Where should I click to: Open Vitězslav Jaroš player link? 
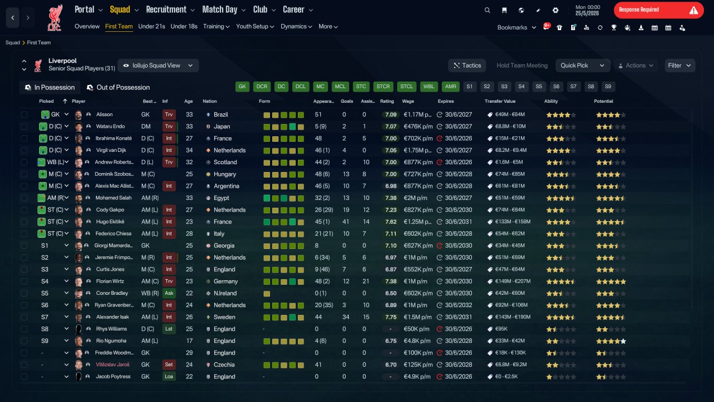click(x=113, y=365)
